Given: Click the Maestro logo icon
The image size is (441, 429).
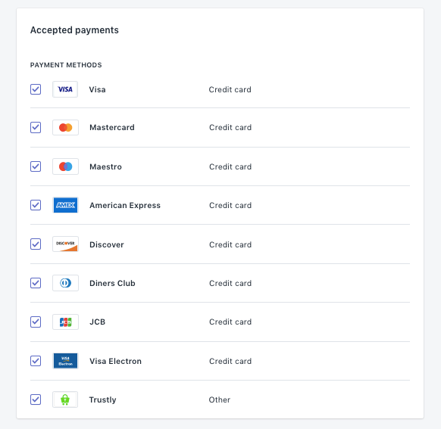Looking at the screenshot, I should 65,166.
